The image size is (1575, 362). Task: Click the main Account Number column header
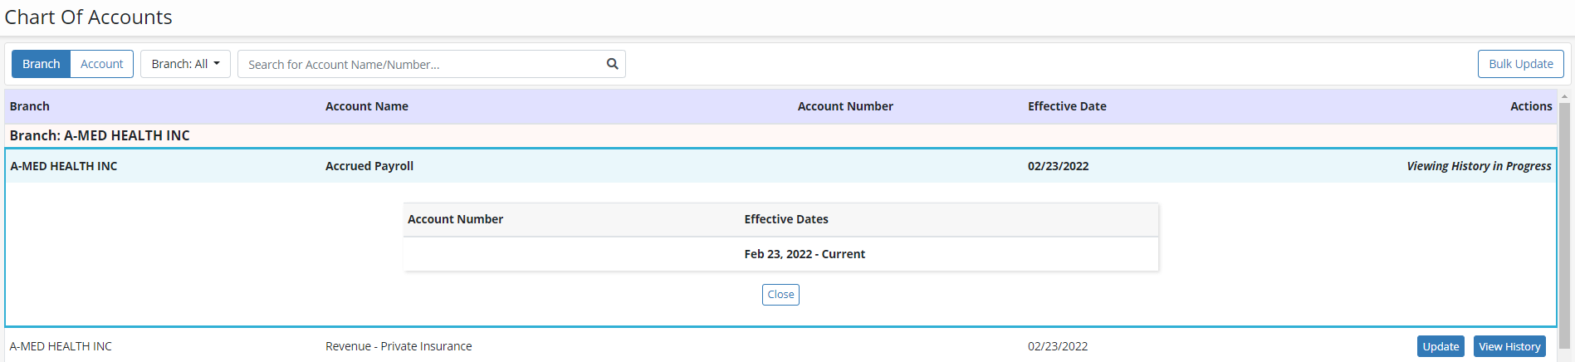click(x=845, y=106)
